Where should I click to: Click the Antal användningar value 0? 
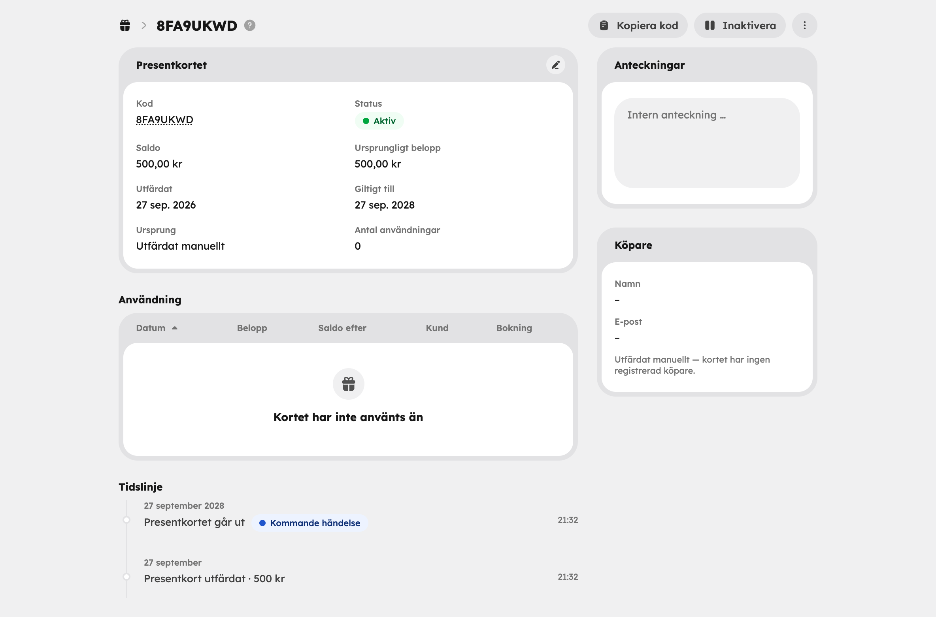(358, 246)
